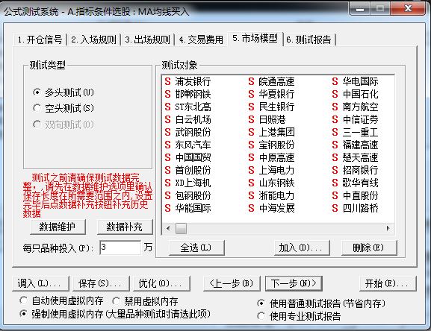431x331 pixels.
Task: Select the S icon beside 中信证券
Action: click(x=335, y=119)
